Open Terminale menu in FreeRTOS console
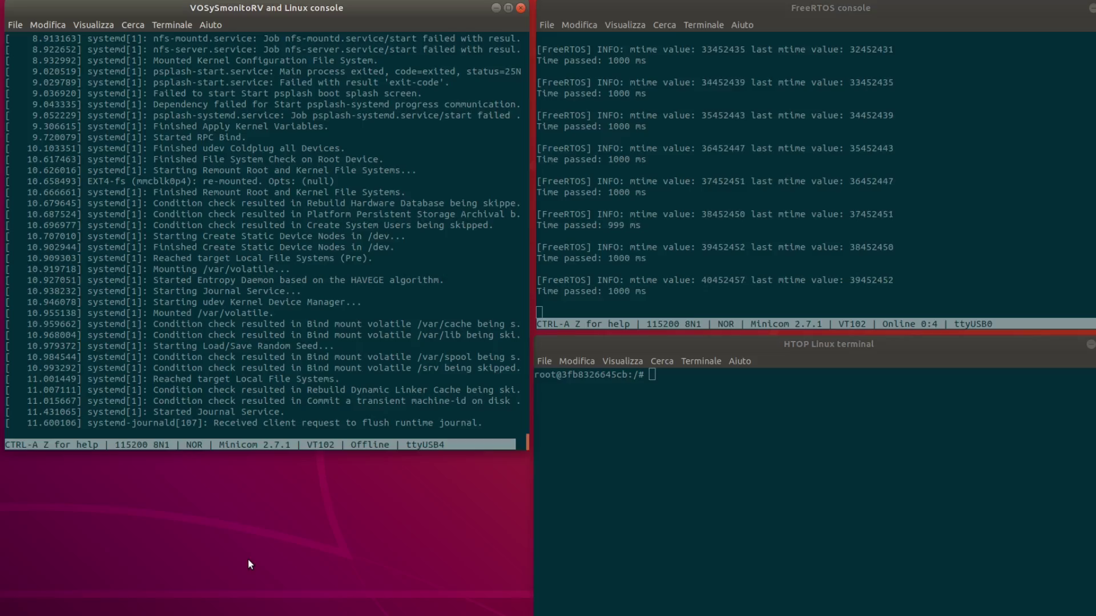Screen dimensions: 1096x616 click(x=703, y=25)
